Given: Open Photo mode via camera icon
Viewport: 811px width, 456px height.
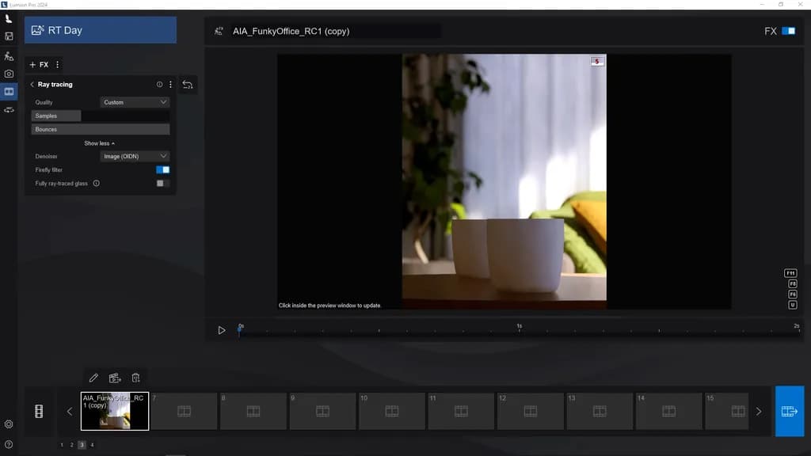Looking at the screenshot, I should point(9,74).
